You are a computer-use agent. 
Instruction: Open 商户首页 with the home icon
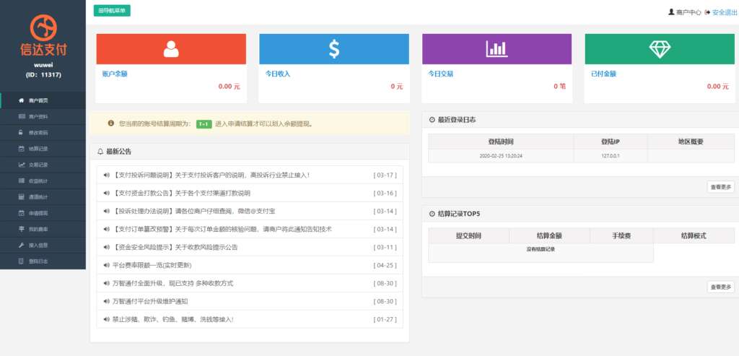point(43,100)
